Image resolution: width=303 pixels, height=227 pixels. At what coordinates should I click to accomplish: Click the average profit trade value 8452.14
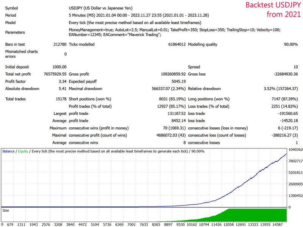coord(178,121)
